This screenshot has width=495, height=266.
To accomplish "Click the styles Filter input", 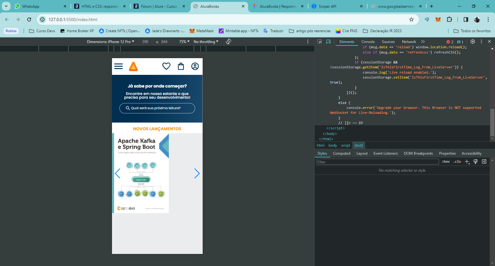I will click(377, 162).
